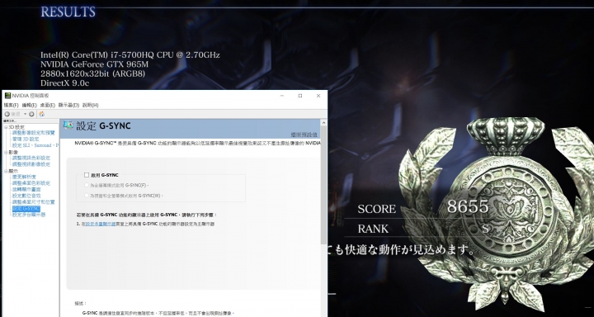Screen dimensions: 594x317
Task: Click the NVIDIA logo icon in title bar
Action: (7, 96)
